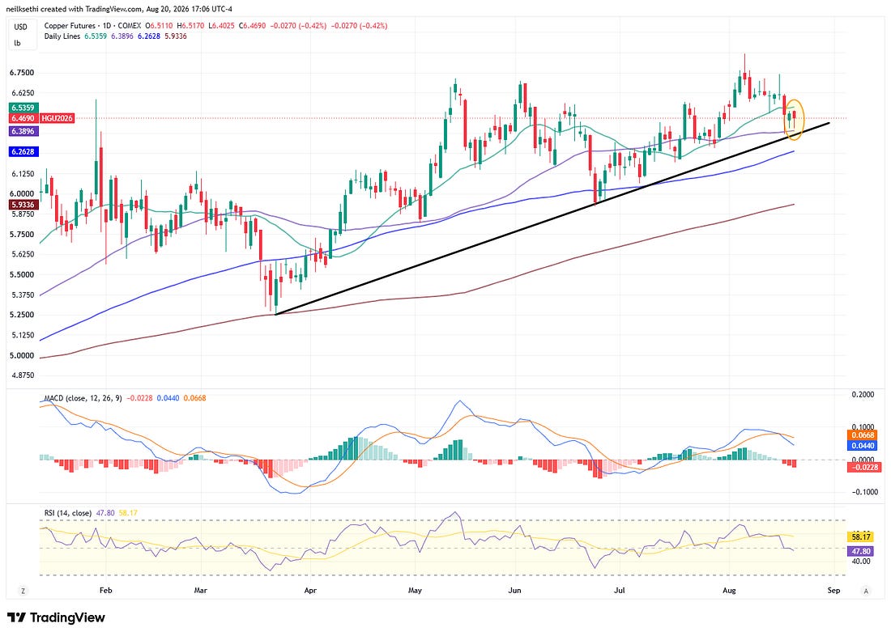Click the Sep label on time axis
891x636 pixels.
(x=833, y=591)
